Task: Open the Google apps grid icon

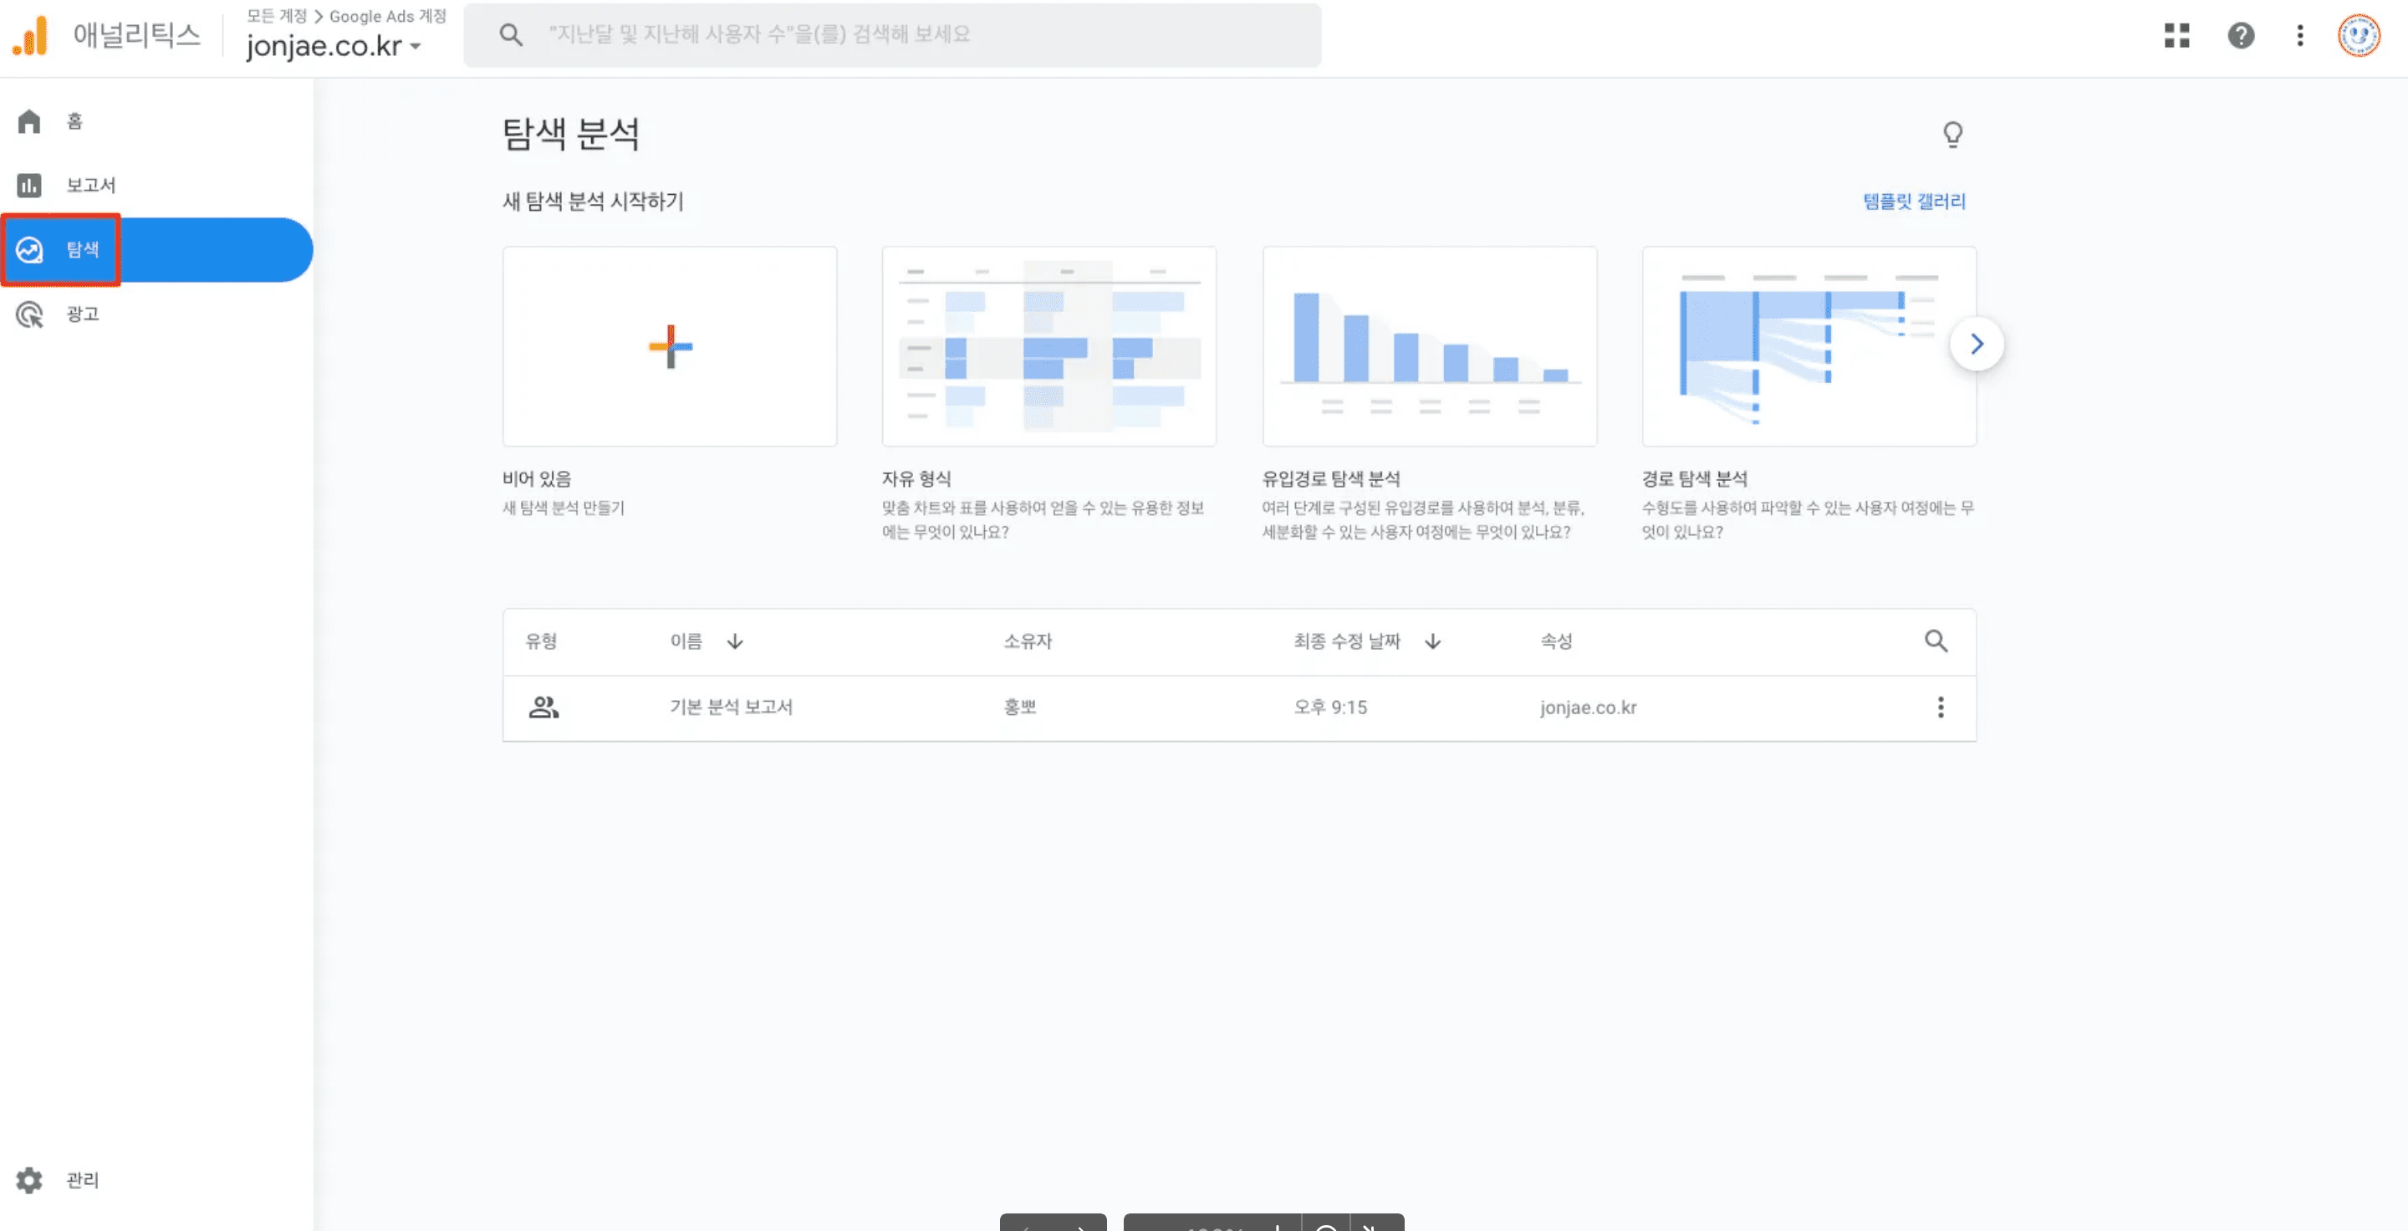Action: point(2176,35)
